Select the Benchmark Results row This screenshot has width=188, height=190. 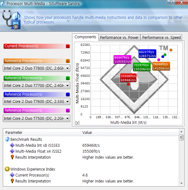91,139
